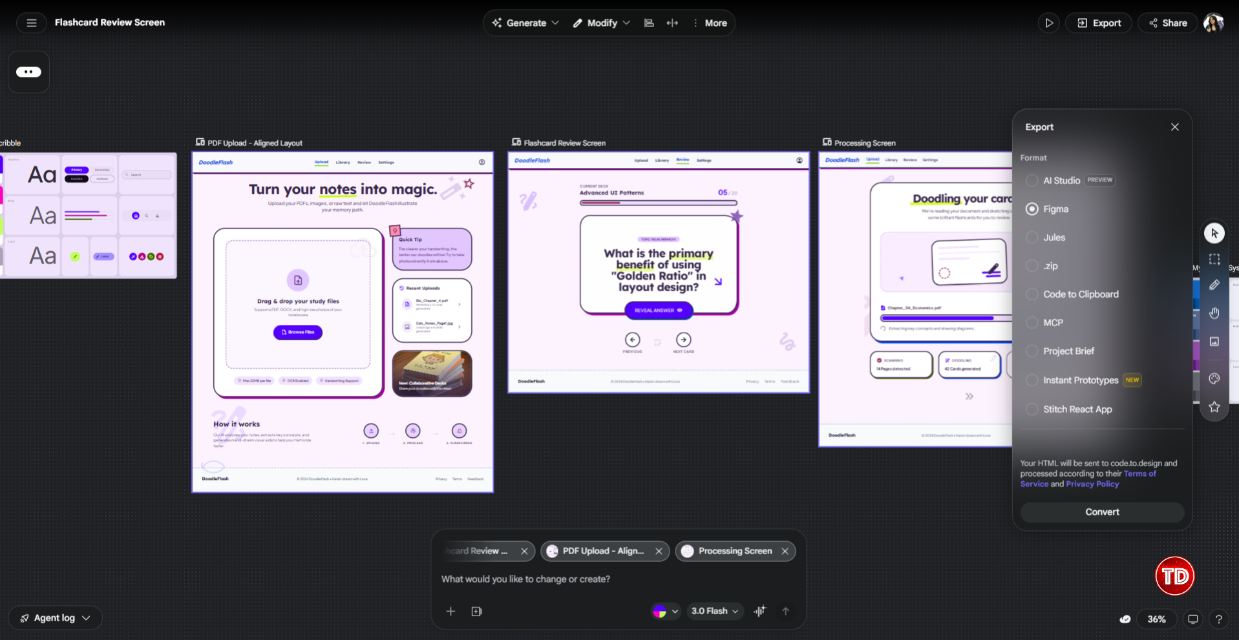Open the Privacy Policy link

(x=1092, y=484)
